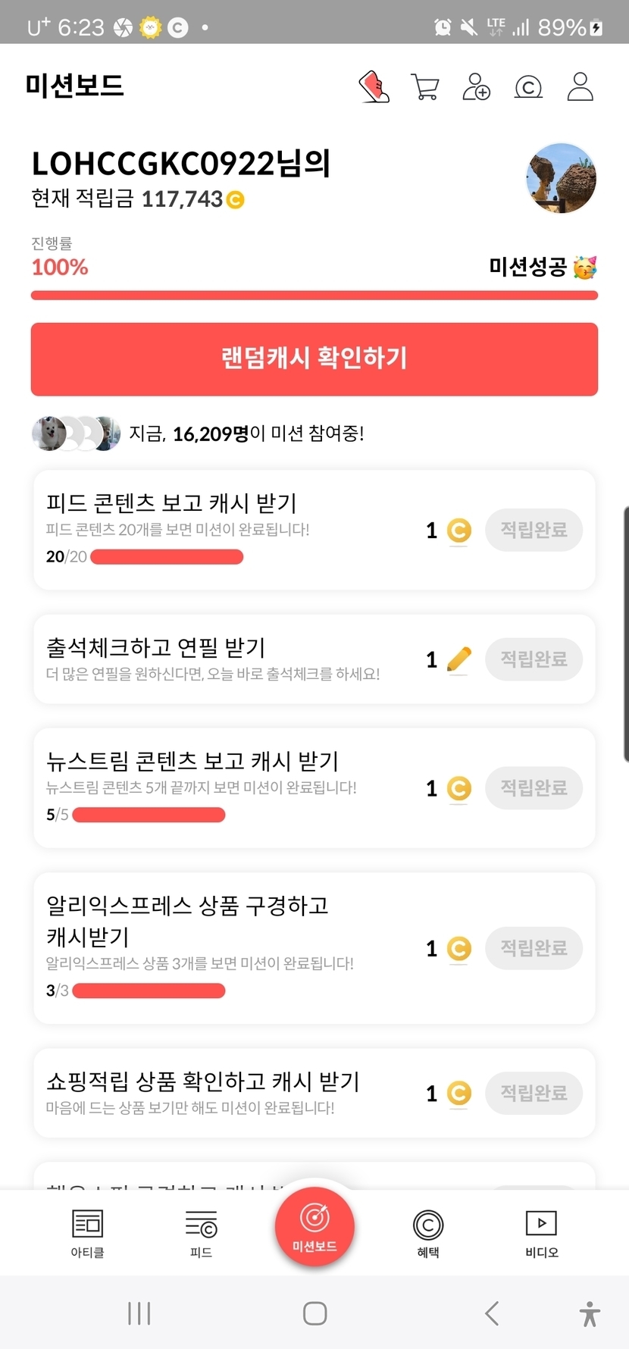Screen dimensions: 629x1349
Task: Open the rock formation profile picture
Action: [561, 179]
